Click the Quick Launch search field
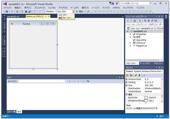170x119 pixels. [x=134, y=3]
